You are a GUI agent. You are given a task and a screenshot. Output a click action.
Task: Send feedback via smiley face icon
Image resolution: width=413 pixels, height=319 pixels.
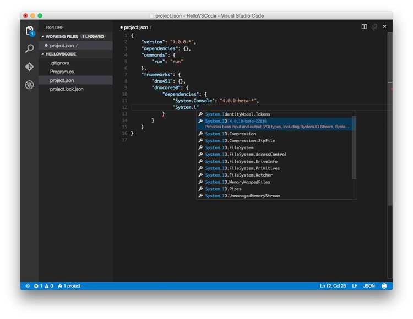tap(384, 286)
